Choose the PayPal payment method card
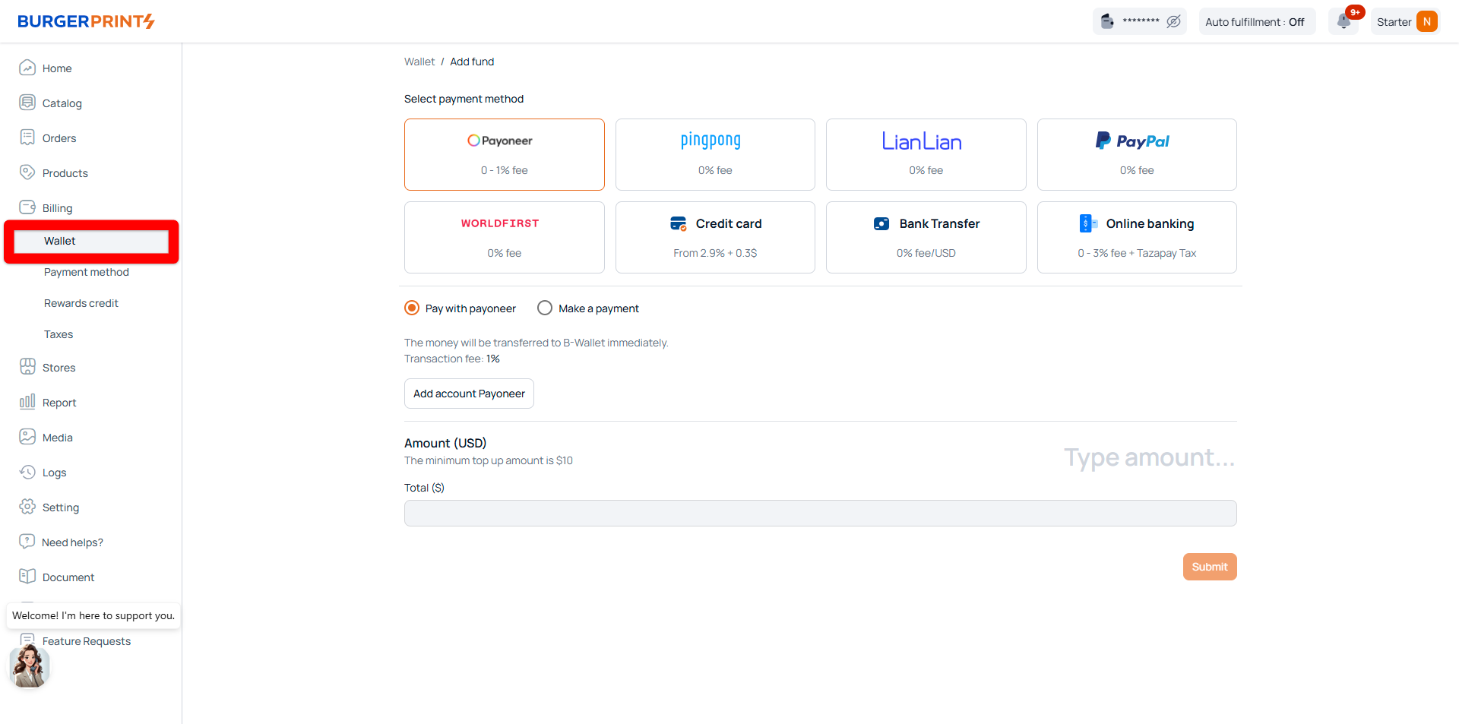Image resolution: width=1459 pixels, height=724 pixels. click(1136, 154)
